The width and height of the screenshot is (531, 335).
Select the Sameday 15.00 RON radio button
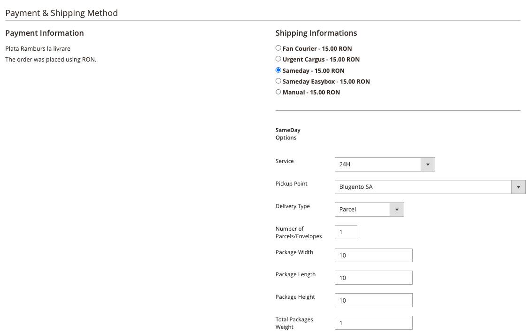[x=278, y=70]
